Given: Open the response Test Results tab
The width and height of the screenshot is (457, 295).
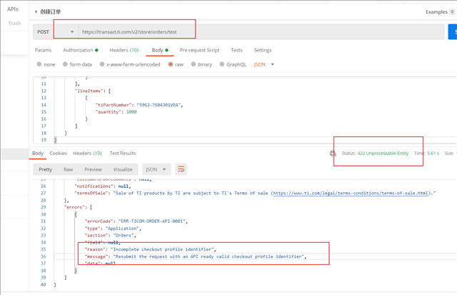Looking at the screenshot, I should coord(121,153).
